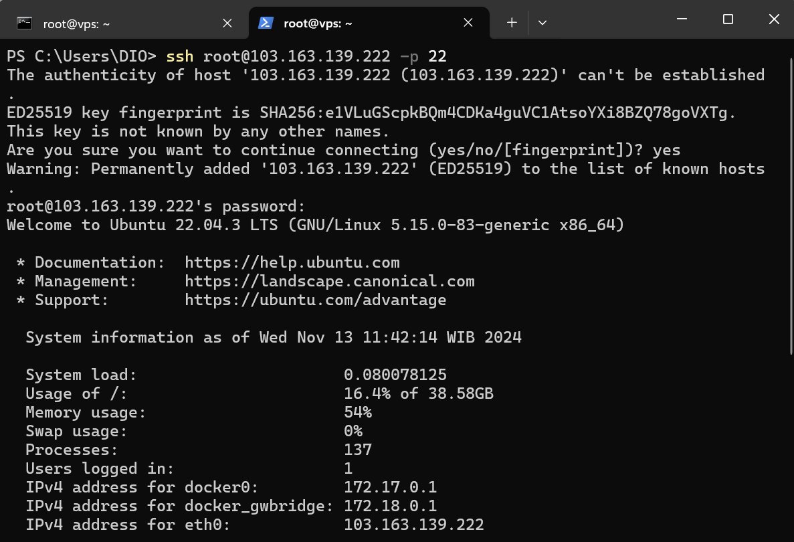
Task: Switch to the first root@vps tab
Action: tap(76, 23)
